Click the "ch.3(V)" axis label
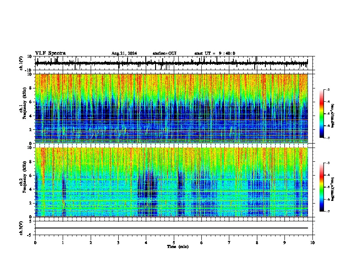The width and height of the screenshot is (352, 272). 21,228
